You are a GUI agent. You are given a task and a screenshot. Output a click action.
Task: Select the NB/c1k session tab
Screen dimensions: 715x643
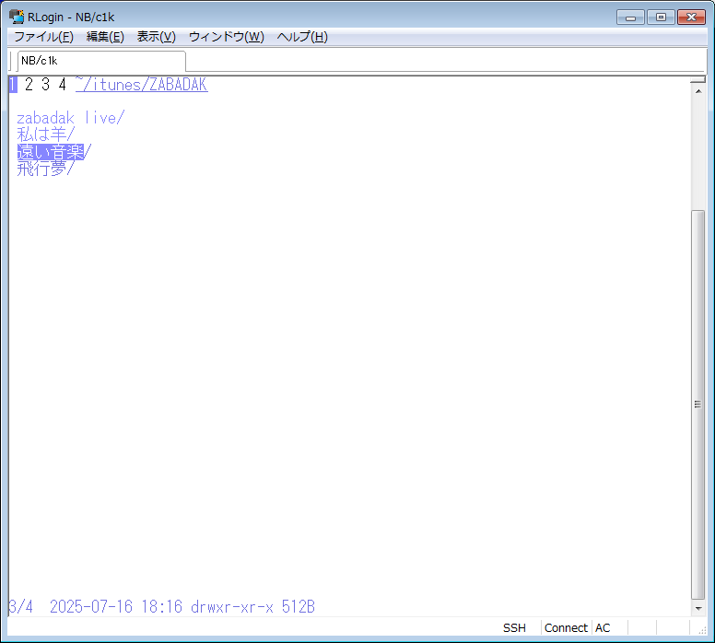(101, 61)
